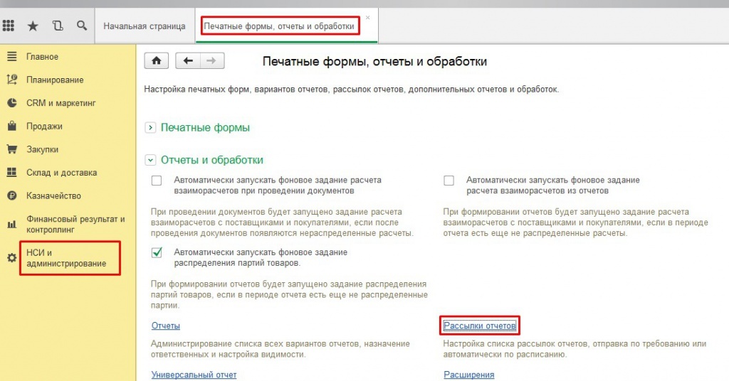The width and height of the screenshot is (729, 381).
Task: Click the Планирование sidebar icon
Action: [x=11, y=80]
